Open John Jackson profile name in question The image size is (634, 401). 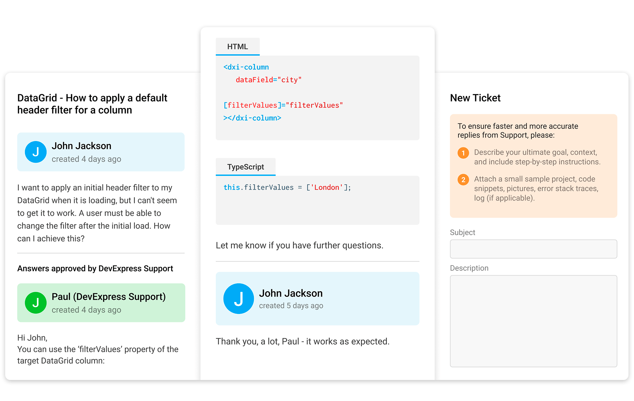(82, 146)
